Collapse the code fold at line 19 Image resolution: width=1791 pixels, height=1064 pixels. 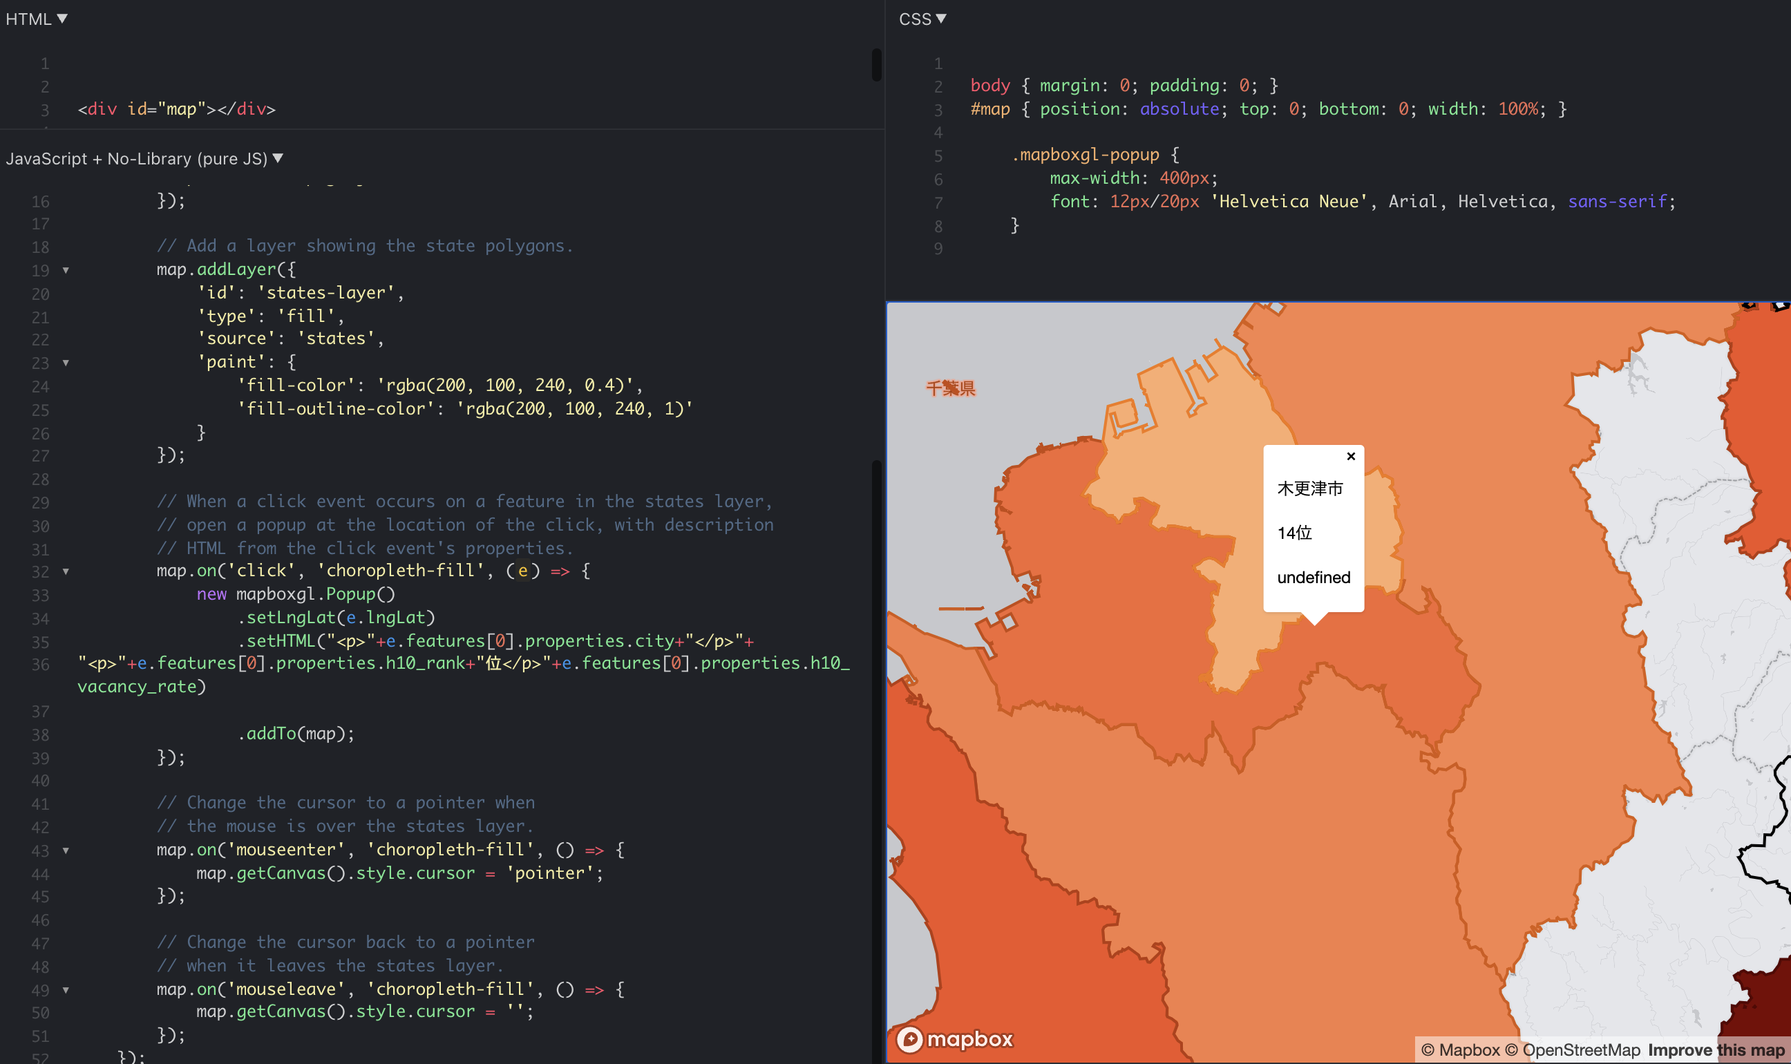click(x=65, y=270)
